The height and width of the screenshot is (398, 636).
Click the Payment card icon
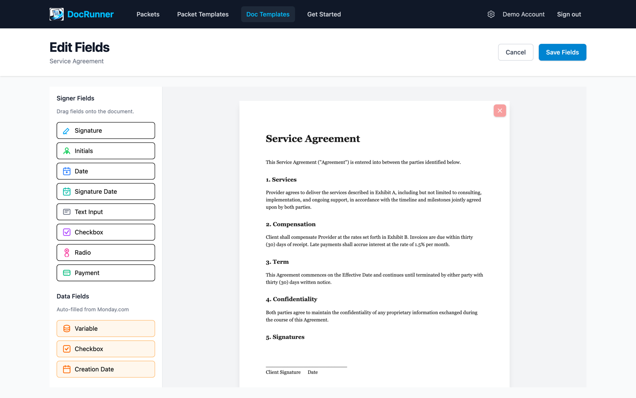coord(67,273)
